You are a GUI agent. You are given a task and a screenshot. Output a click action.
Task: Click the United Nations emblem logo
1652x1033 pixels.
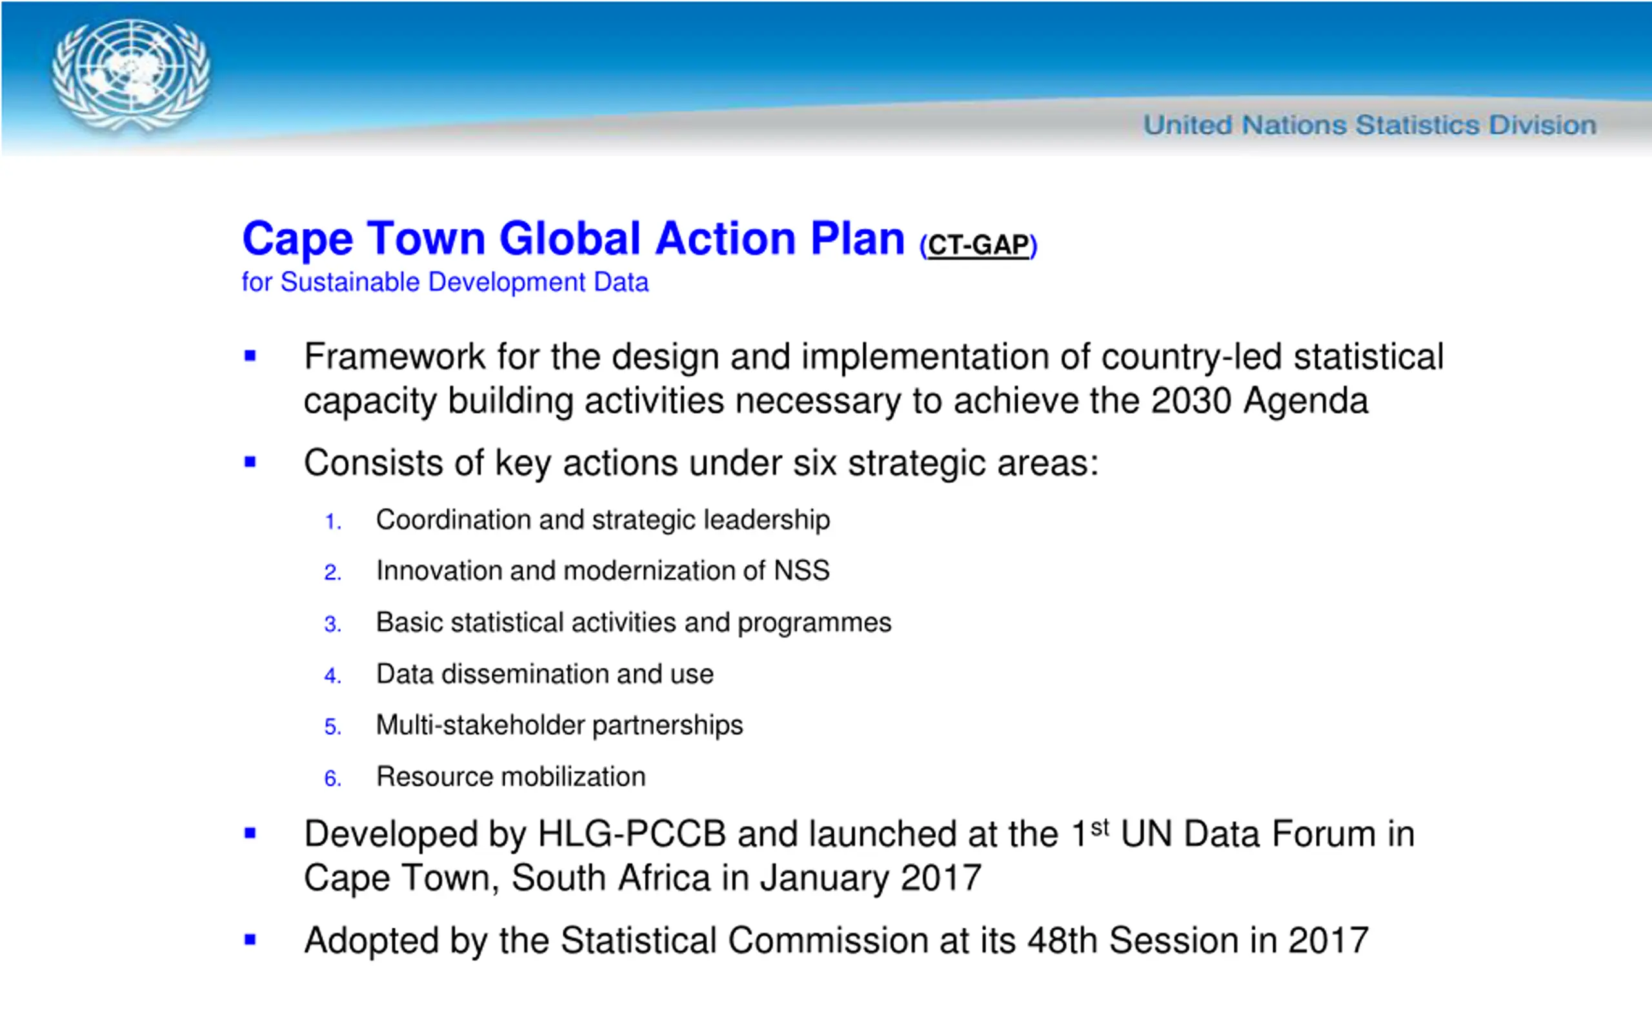tap(131, 74)
